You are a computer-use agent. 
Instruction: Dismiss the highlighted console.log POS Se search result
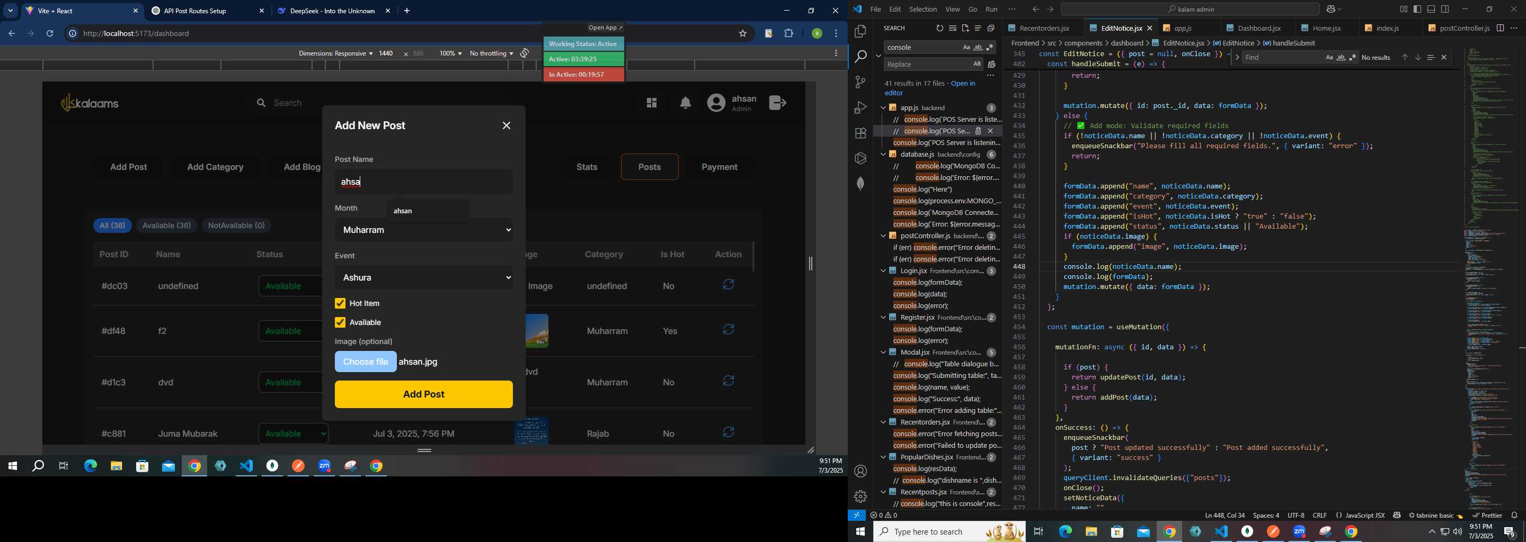tap(991, 131)
